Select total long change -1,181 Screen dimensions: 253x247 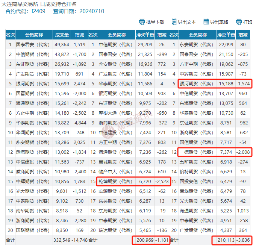(162, 240)
